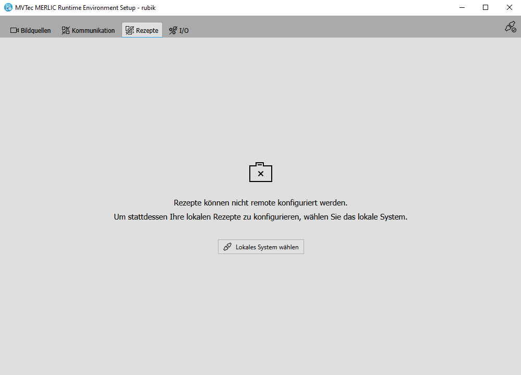Click the Kommunikation tab's network icon
The image size is (521, 375).
point(66,30)
